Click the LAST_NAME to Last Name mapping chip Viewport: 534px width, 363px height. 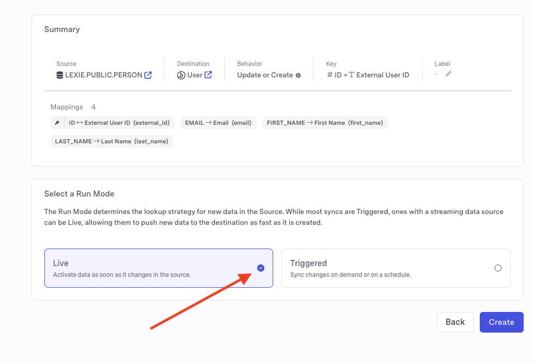point(112,141)
